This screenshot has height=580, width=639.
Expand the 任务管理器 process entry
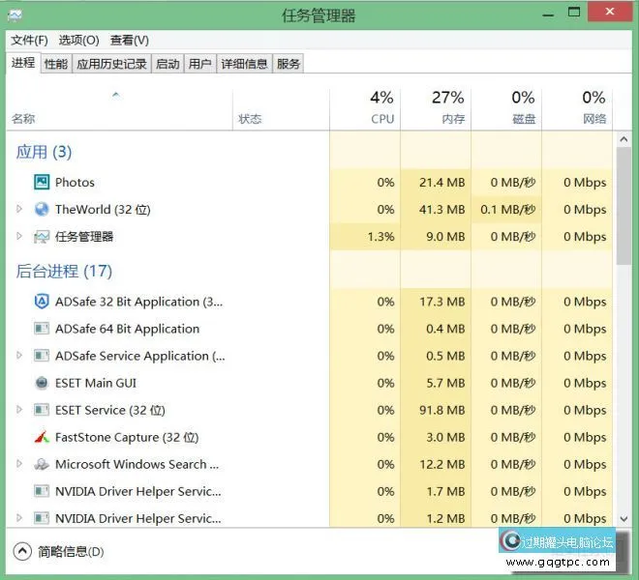tap(19, 236)
